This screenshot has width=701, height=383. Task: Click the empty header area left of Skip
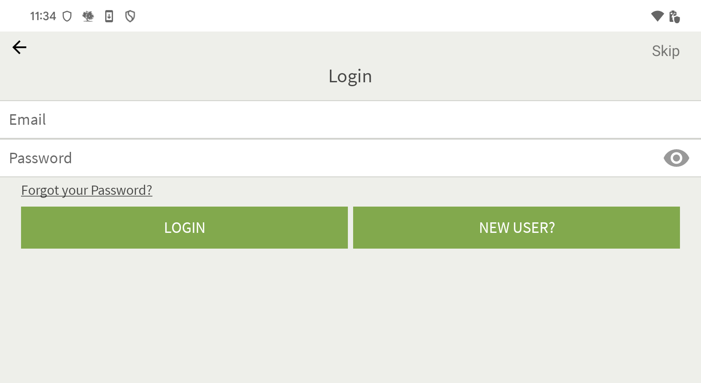pos(526,50)
